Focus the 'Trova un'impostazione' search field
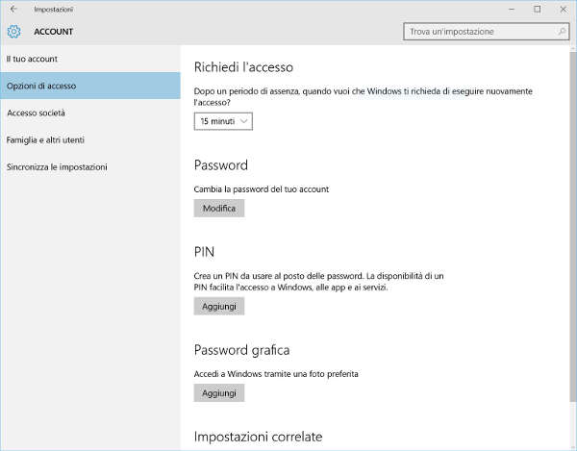 click(x=476, y=32)
